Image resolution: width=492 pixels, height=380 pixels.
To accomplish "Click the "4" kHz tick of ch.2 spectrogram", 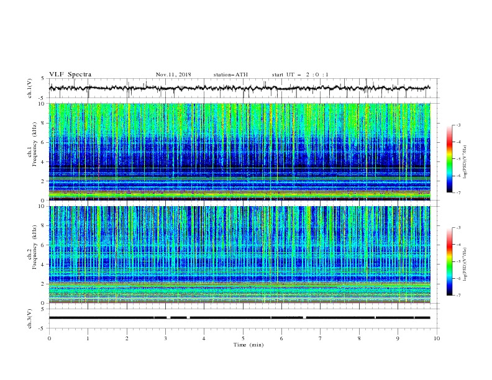I will (x=44, y=265).
